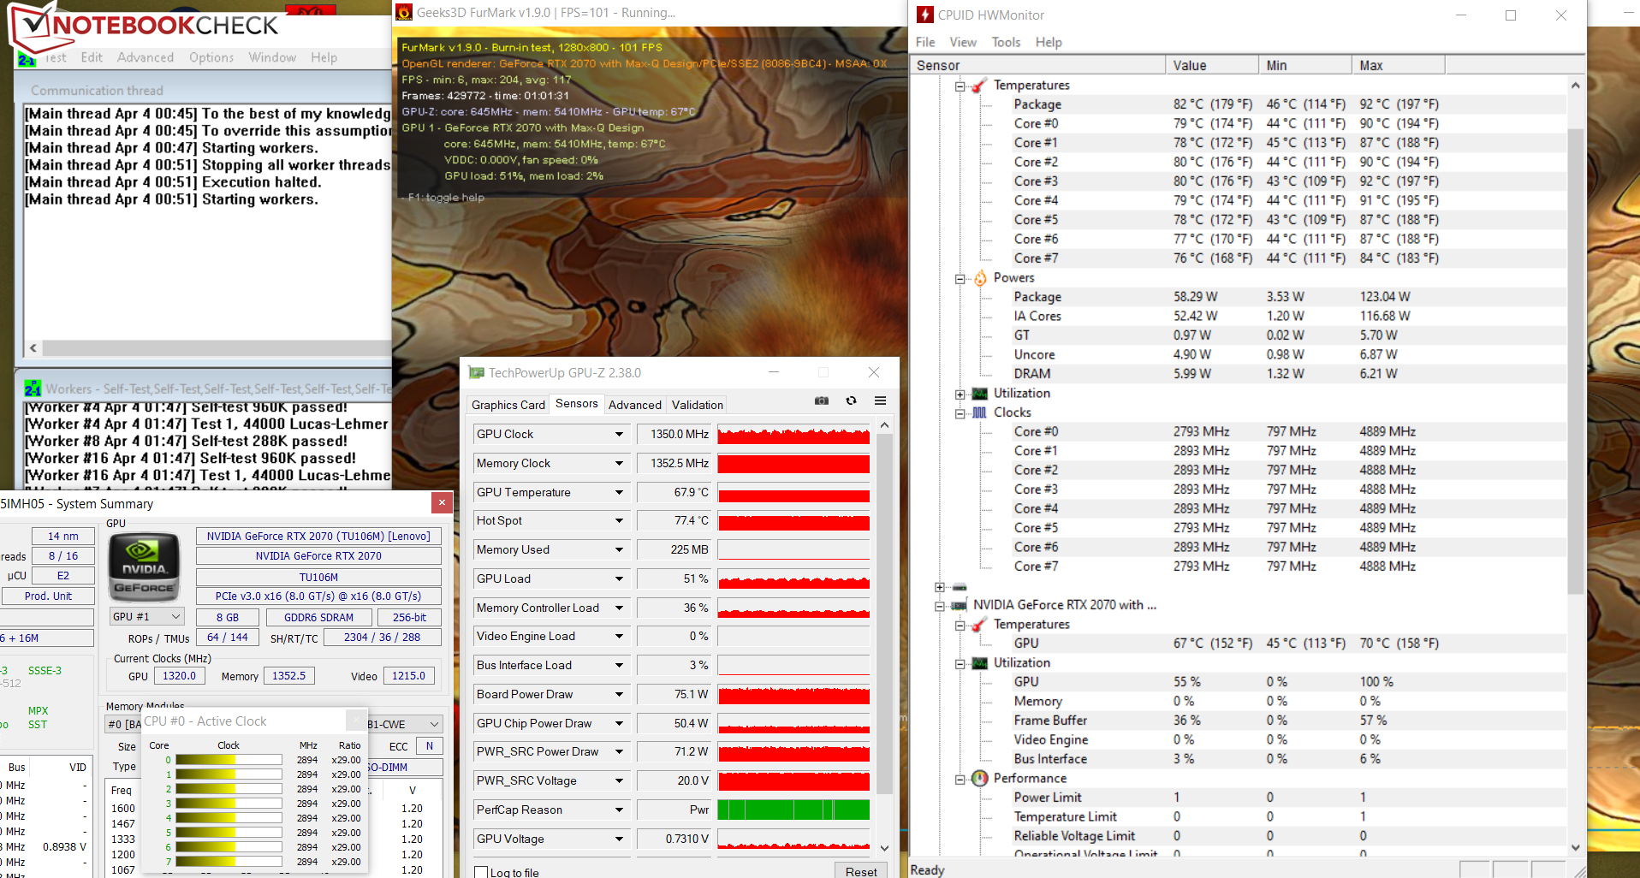The image size is (1640, 878).
Task: Open the GPU-Z hamburger menu
Action: coord(880,400)
